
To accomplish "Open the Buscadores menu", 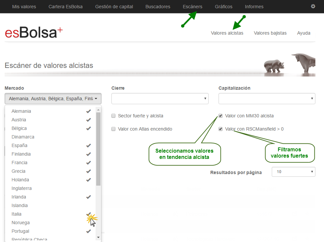I will [158, 7].
